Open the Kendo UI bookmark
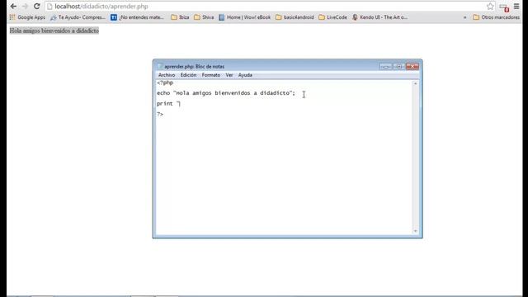This screenshot has height=297, width=528. tap(379, 17)
